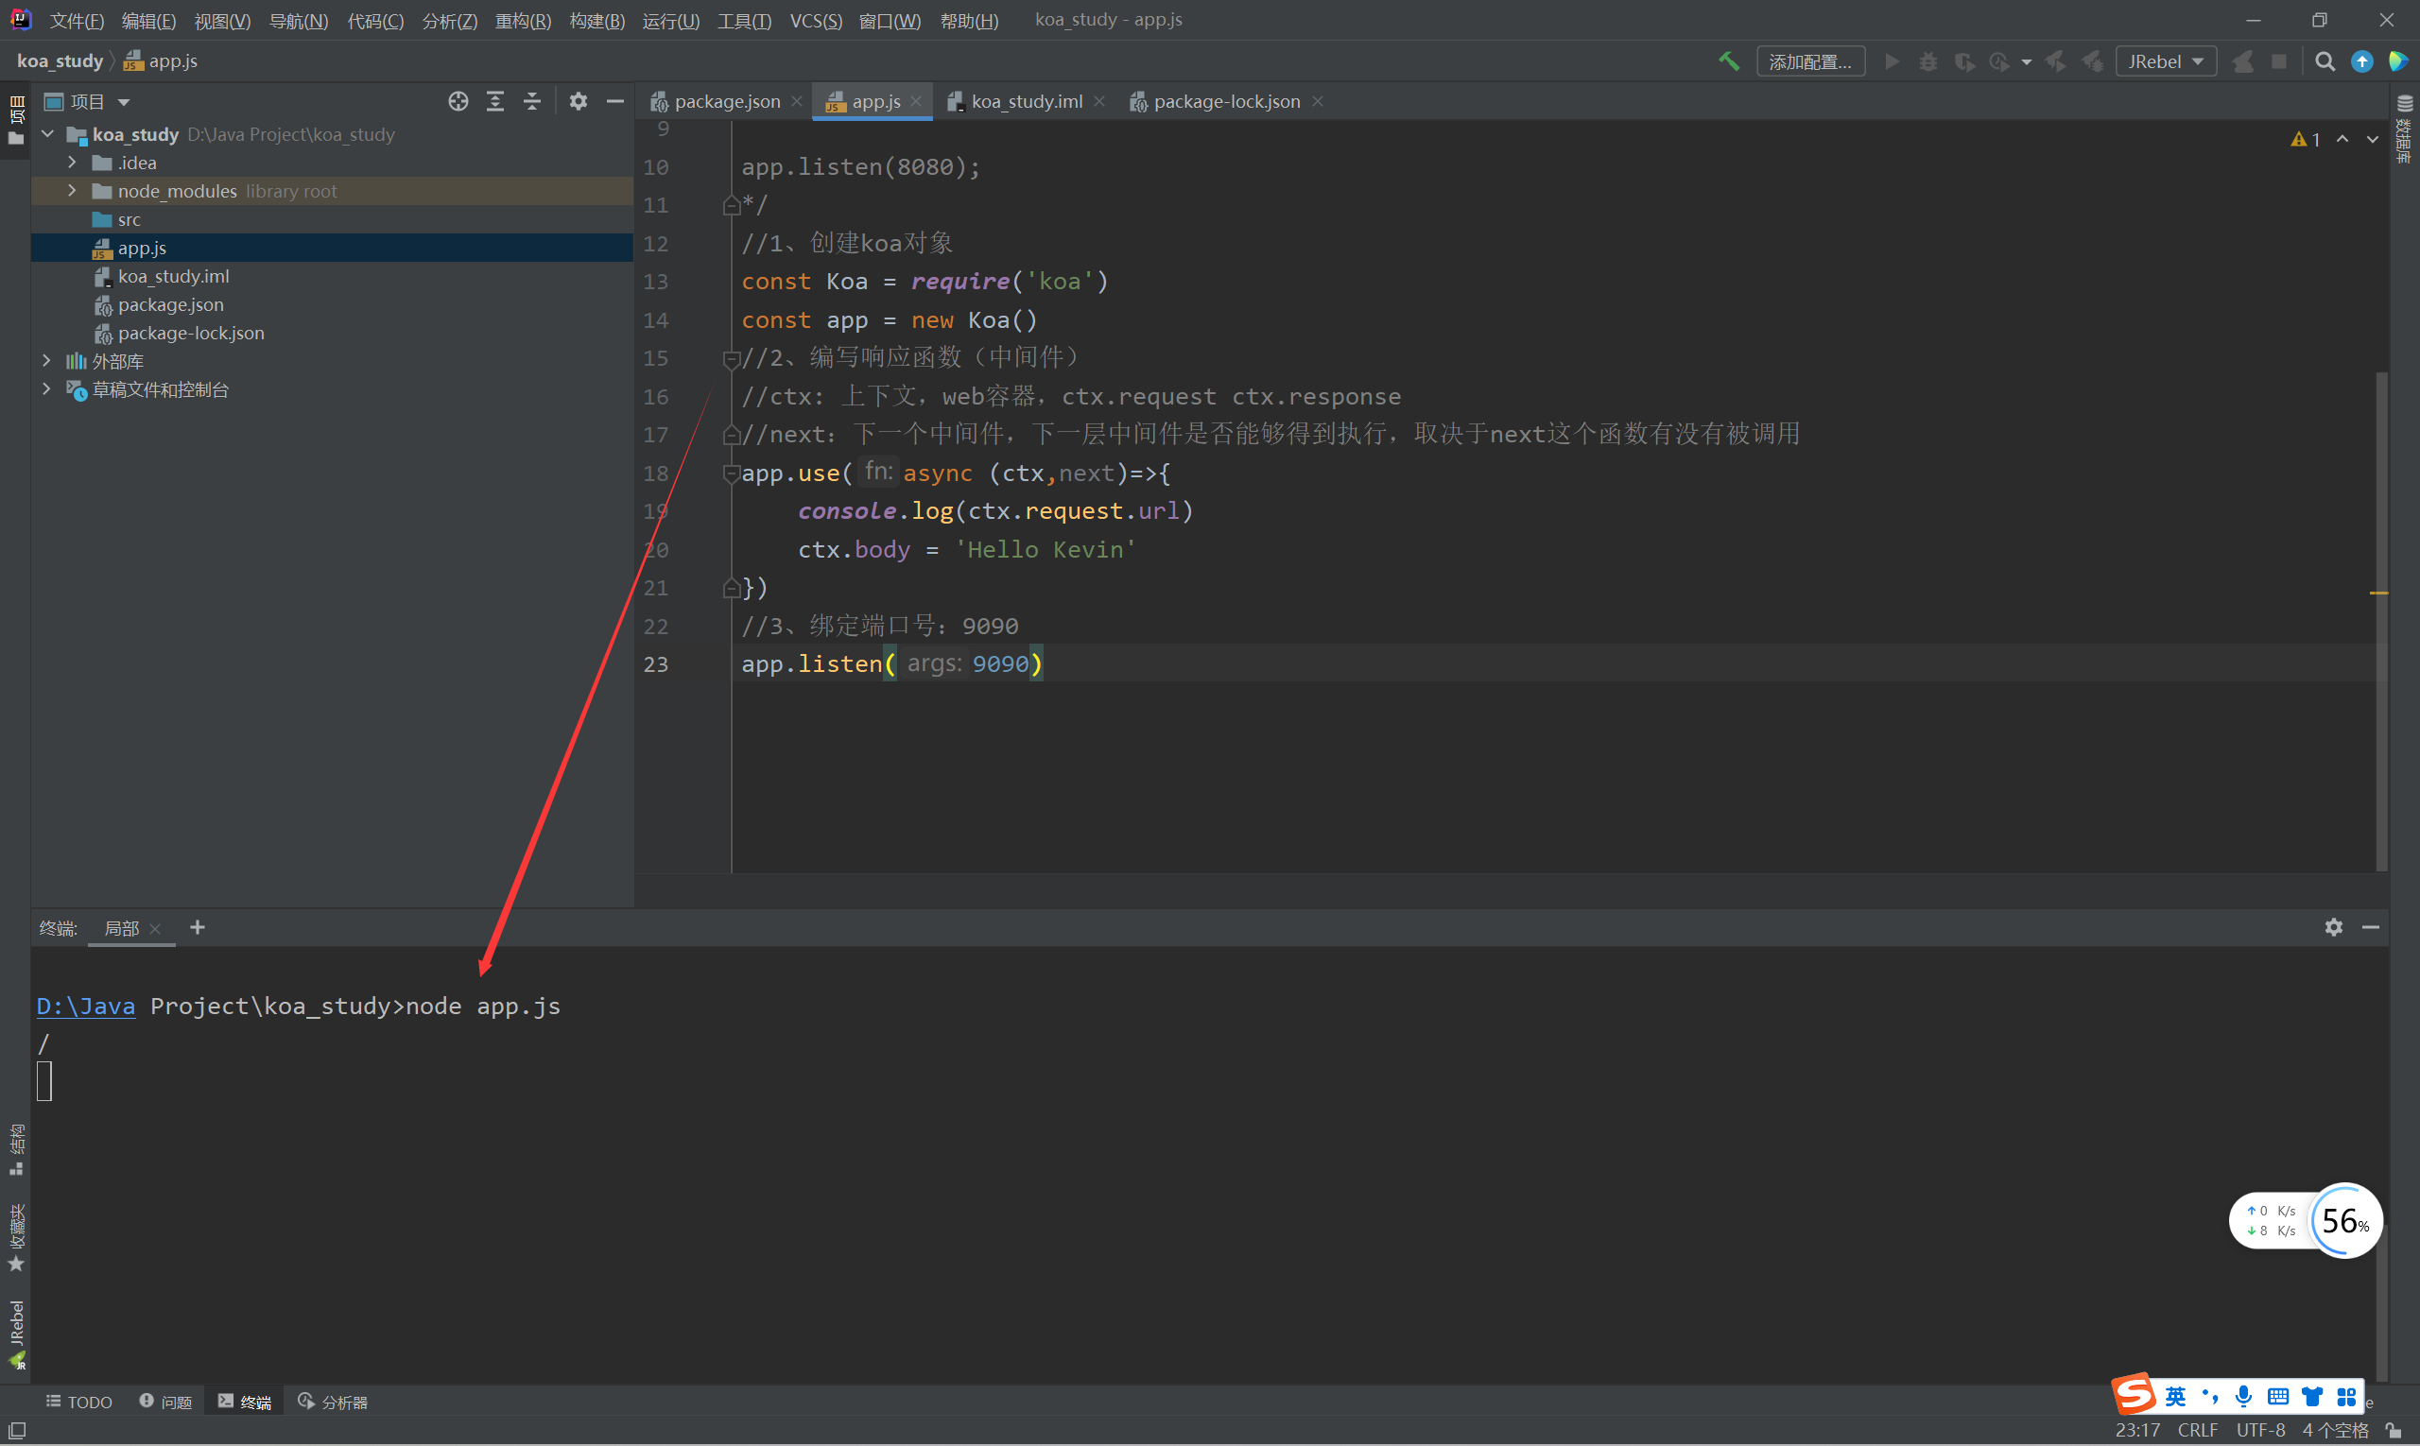Click the Stop square icon in toolbar
This screenshot has width=2420, height=1446.
click(x=2279, y=61)
